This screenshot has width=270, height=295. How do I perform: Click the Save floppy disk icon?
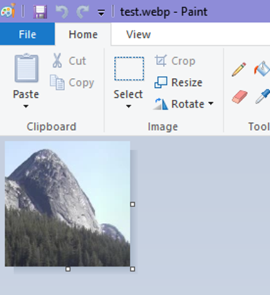(40, 12)
